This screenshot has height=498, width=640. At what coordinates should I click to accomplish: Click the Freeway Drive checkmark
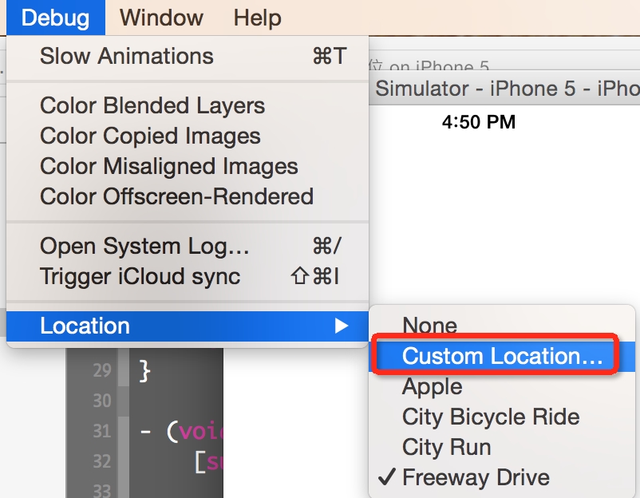386,476
